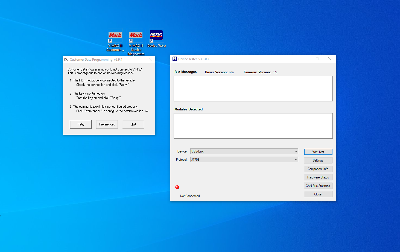The height and width of the screenshot is (252, 400).
Task: Click inside the Bus Messages list box
Action: click(253, 89)
